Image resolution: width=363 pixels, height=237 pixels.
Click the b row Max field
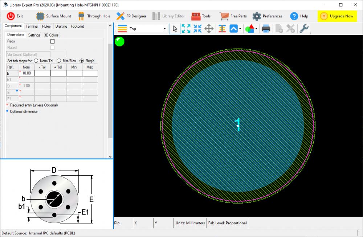click(x=90, y=73)
